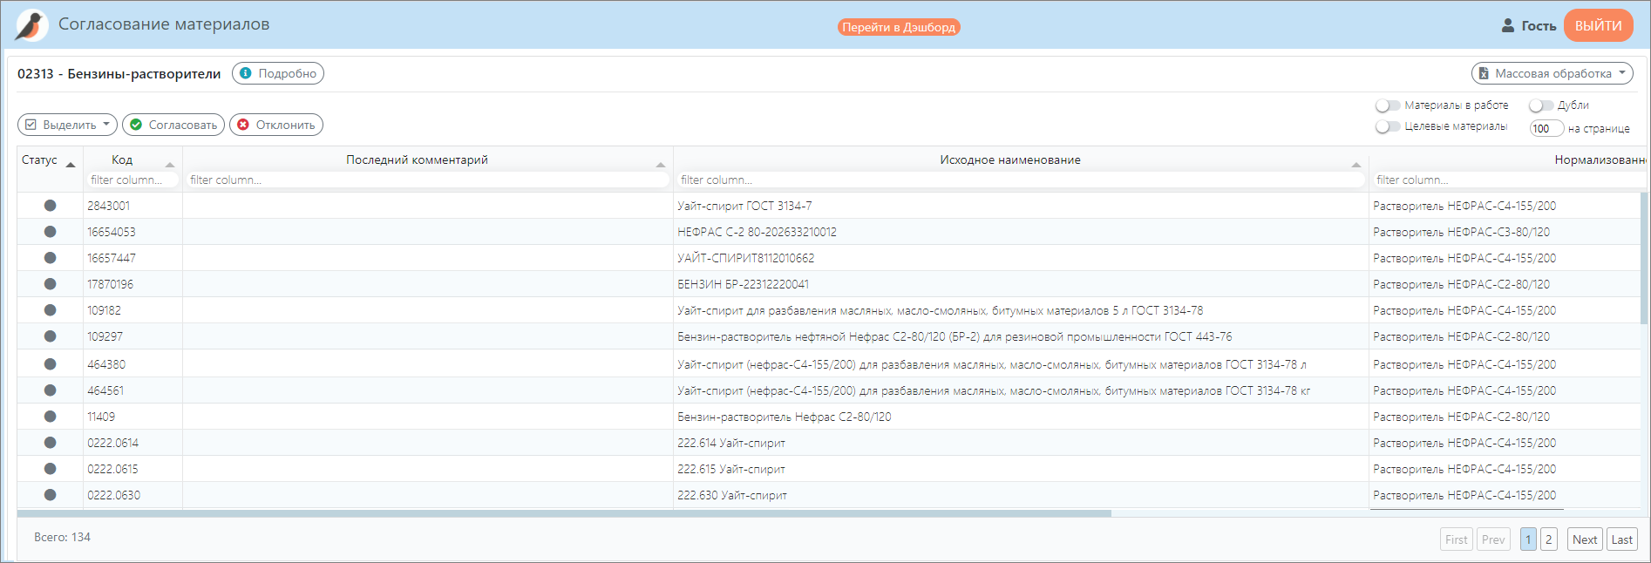1651x563 pixels.
Task: Click the status circle for code 2843001
Action: (x=50, y=206)
